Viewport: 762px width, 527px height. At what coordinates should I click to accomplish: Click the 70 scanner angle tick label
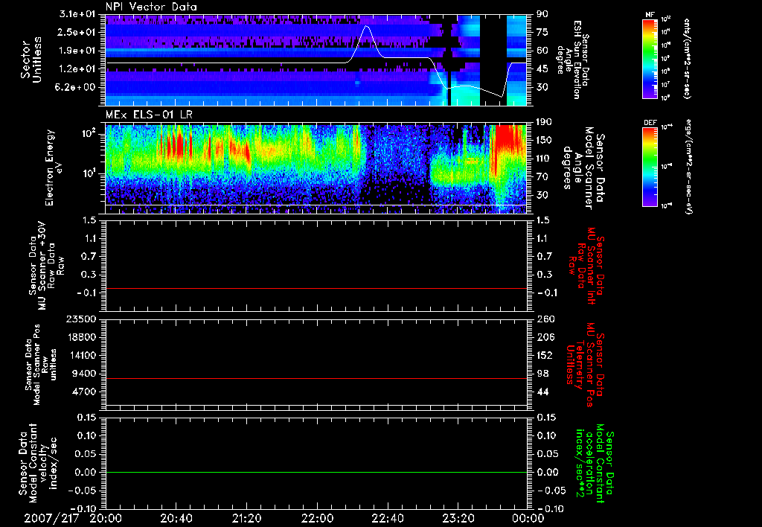pos(542,177)
